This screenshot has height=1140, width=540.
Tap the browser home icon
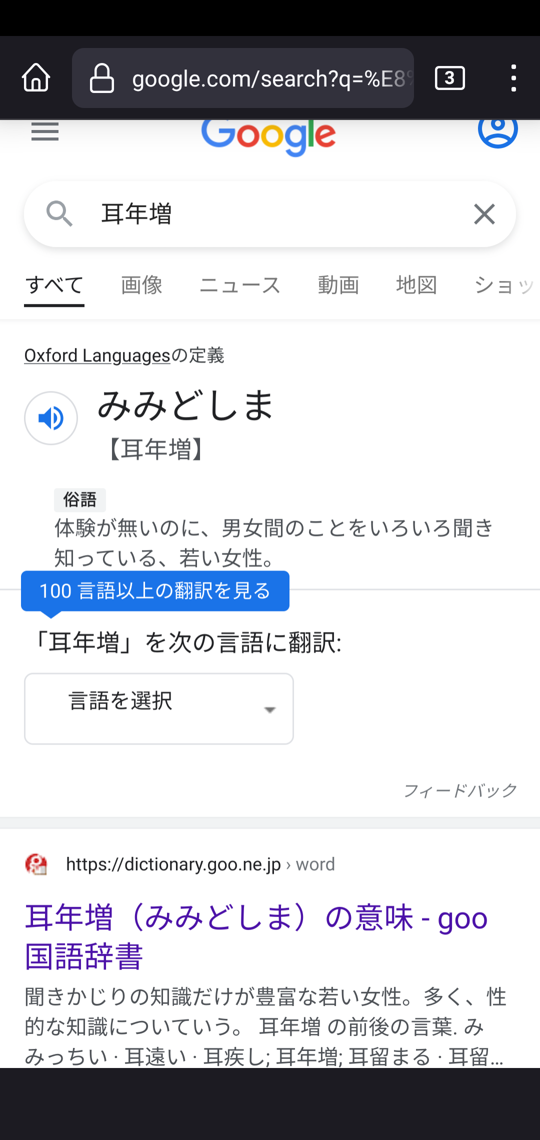36,78
